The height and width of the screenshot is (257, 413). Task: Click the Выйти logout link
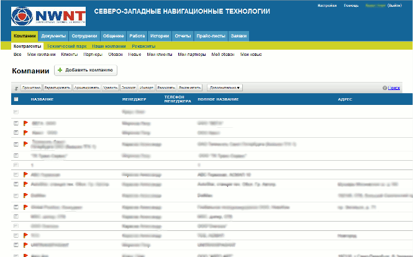click(394, 5)
